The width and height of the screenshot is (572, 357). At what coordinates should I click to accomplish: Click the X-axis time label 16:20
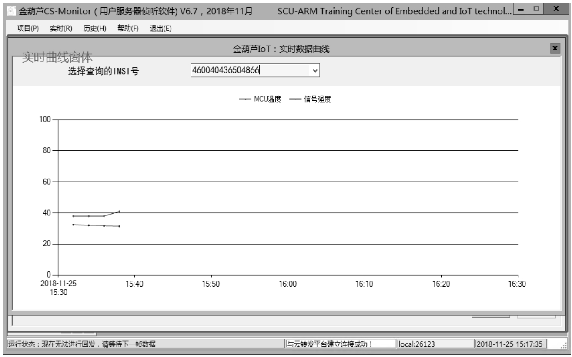441,284
